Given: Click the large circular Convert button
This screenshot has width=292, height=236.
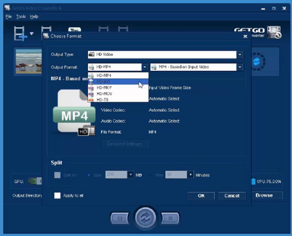Looking at the screenshot, I should click(x=146, y=217).
